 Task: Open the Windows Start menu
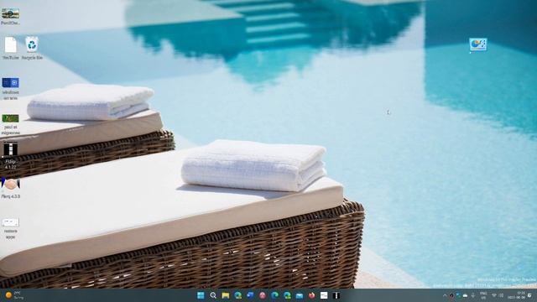[201, 295]
